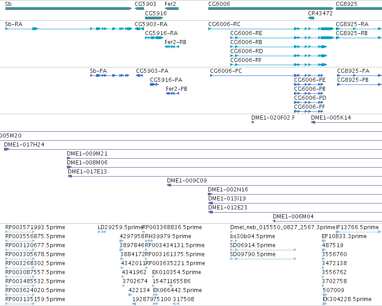Open the Sb-RA transcript

pos(13,24)
